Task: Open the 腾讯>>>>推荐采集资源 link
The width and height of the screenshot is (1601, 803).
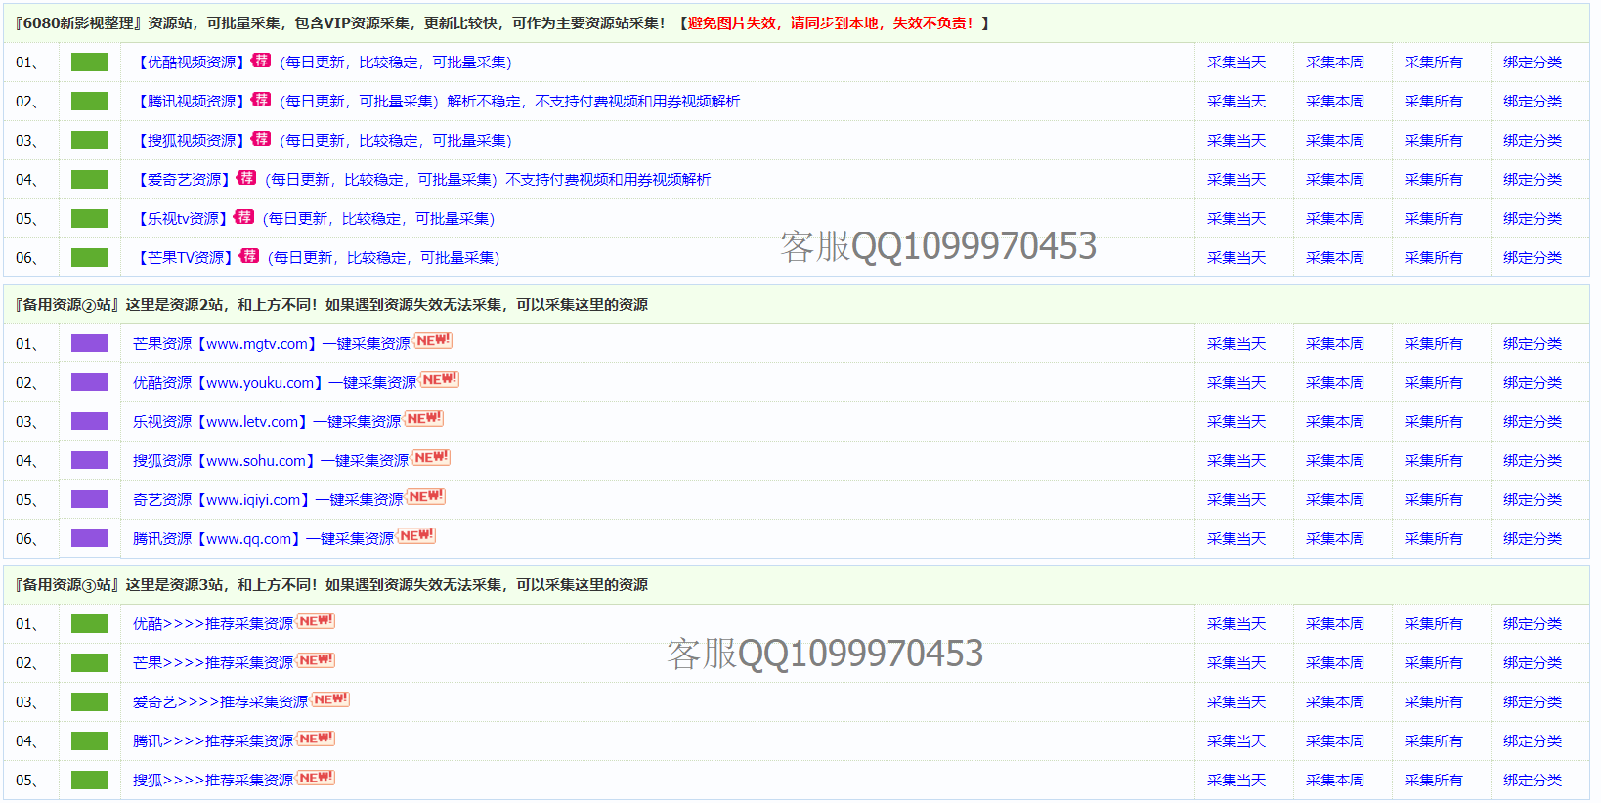Action: (213, 741)
